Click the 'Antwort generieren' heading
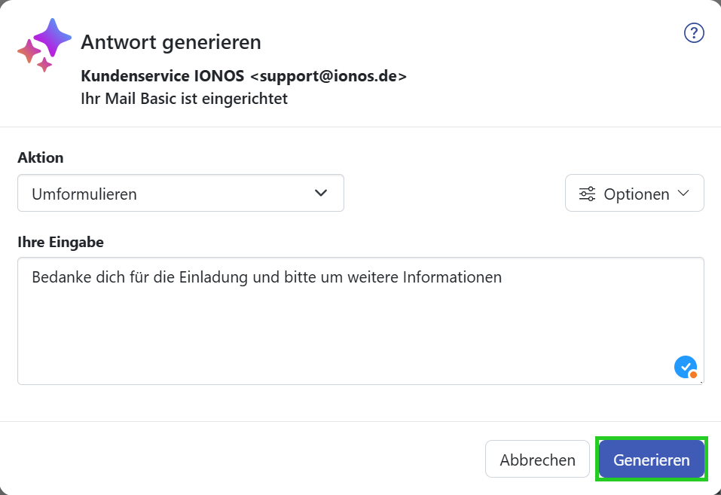The image size is (721, 495). point(171,42)
